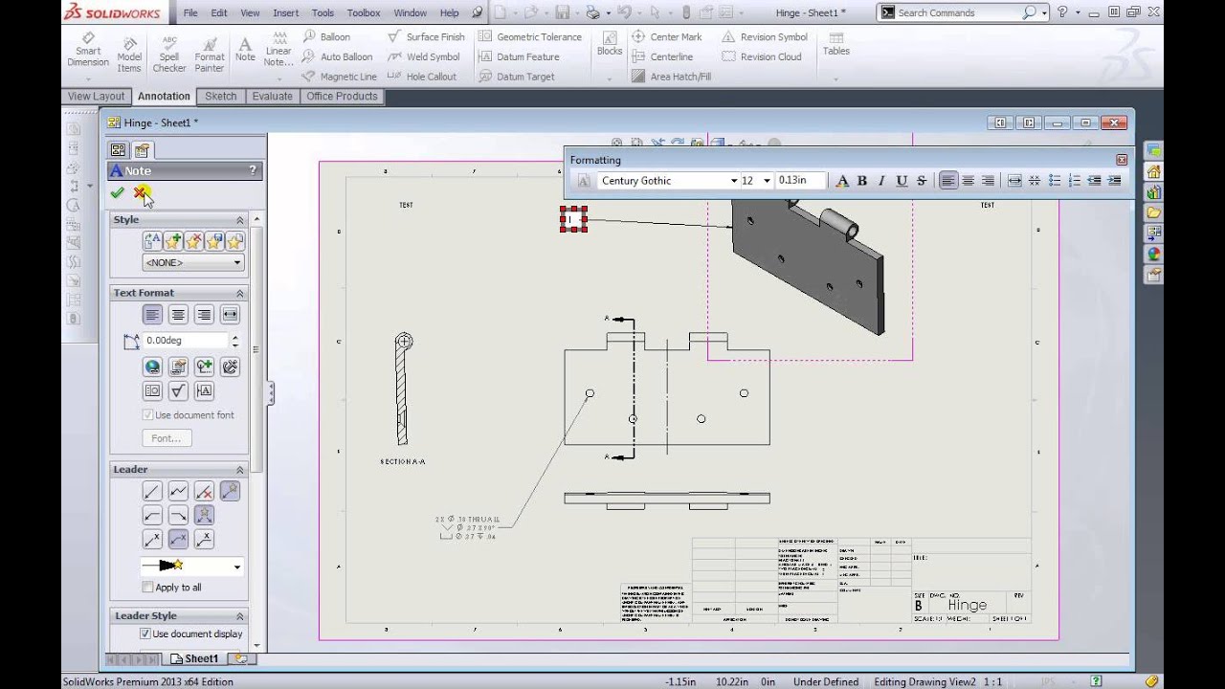The width and height of the screenshot is (1225, 689).
Task: Toggle center align in Formatting toolbar
Action: (x=969, y=181)
